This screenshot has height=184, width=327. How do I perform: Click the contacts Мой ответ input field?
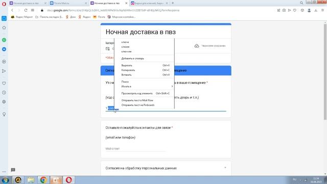135,149
